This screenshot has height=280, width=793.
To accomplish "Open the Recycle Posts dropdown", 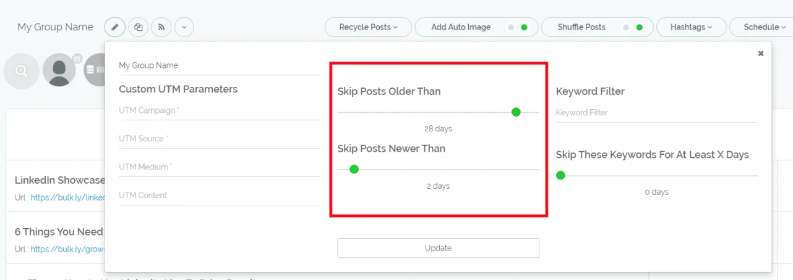I will click(368, 27).
